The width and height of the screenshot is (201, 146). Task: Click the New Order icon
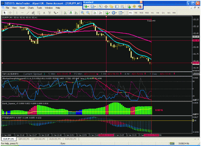(x=129, y=6)
